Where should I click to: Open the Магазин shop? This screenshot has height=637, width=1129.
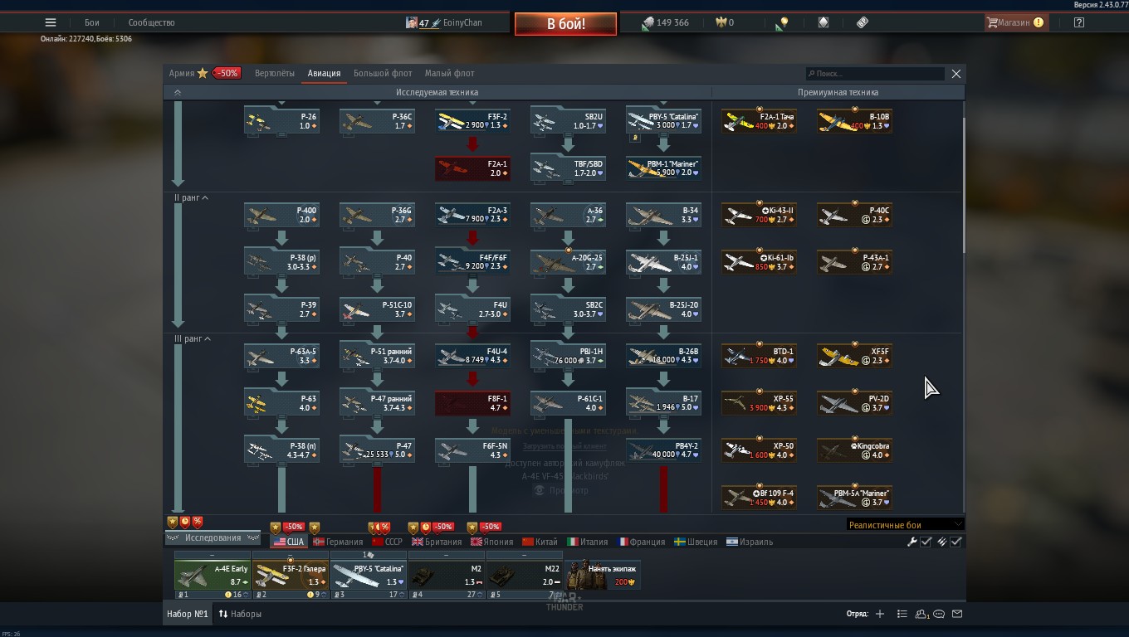click(x=1015, y=23)
